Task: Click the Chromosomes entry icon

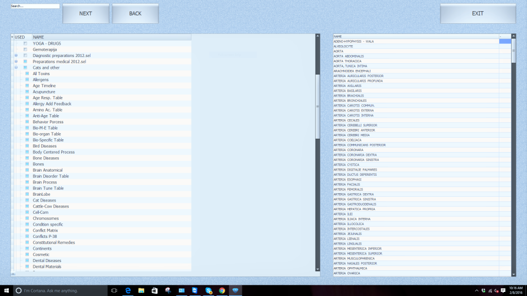Action: pos(27,218)
